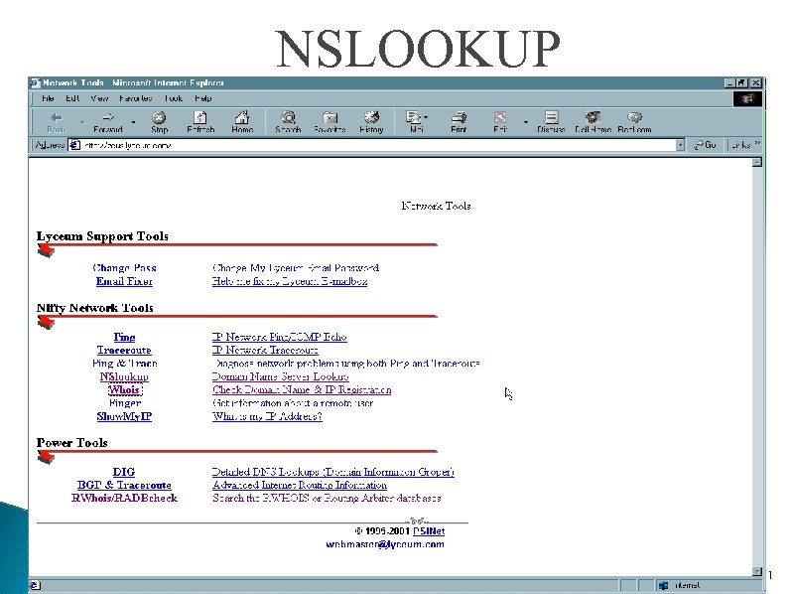Open the Help menu
793x594 pixels.
pyautogui.click(x=203, y=98)
